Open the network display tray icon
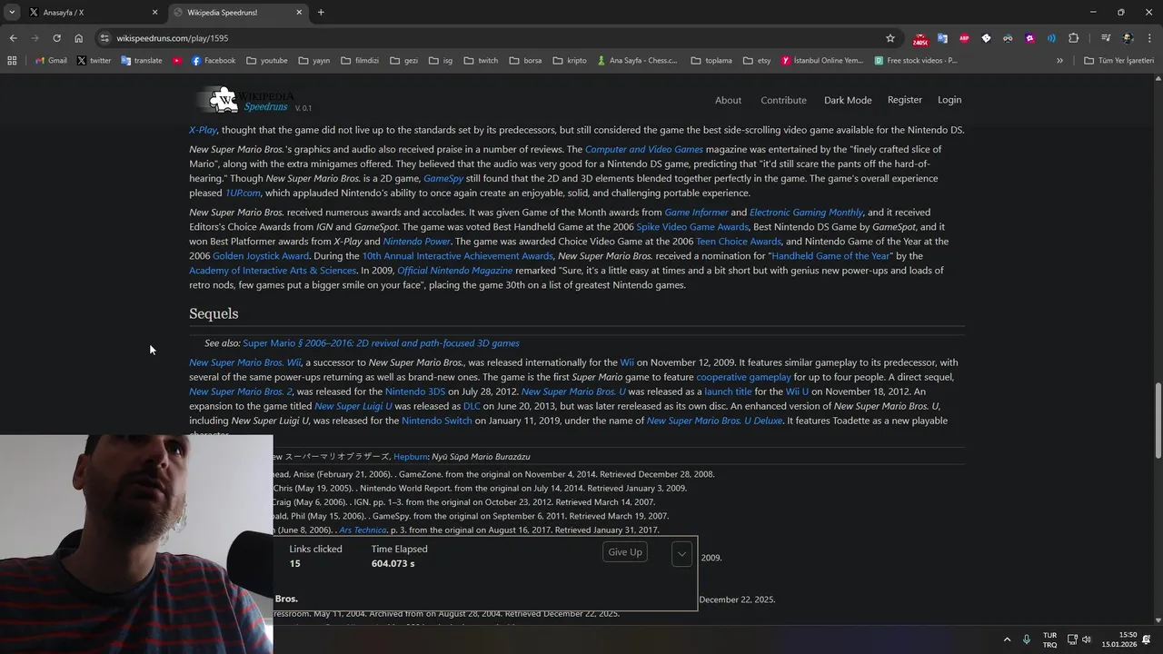1163x654 pixels. point(1072,639)
